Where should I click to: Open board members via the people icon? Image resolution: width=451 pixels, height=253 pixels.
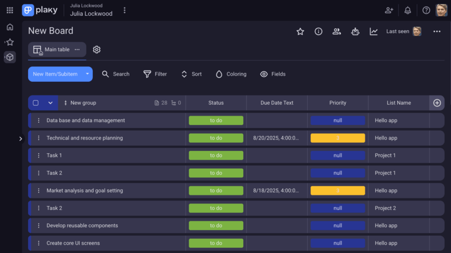pyautogui.click(x=336, y=31)
